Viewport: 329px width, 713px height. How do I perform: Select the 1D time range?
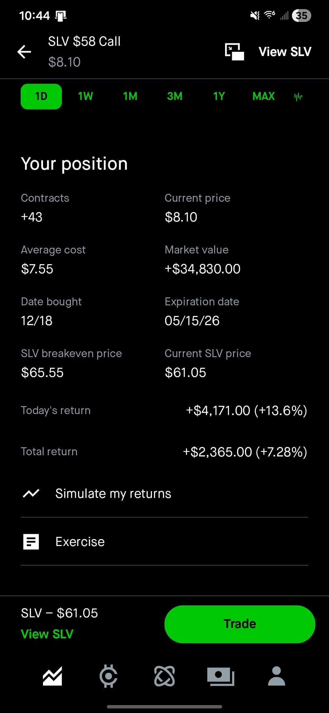point(41,96)
